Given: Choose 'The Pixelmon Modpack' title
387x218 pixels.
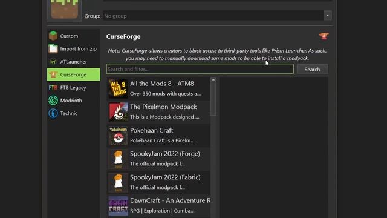Looking at the screenshot, I should pos(163,107).
